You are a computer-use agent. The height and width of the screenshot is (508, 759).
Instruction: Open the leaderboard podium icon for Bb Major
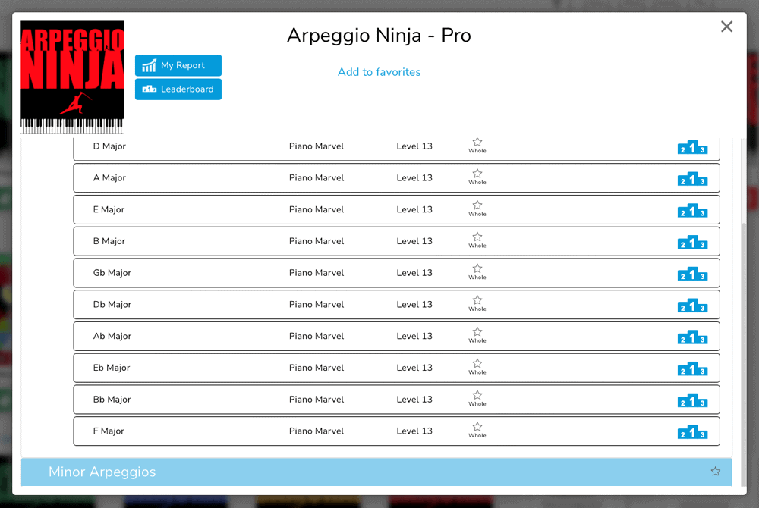(693, 400)
